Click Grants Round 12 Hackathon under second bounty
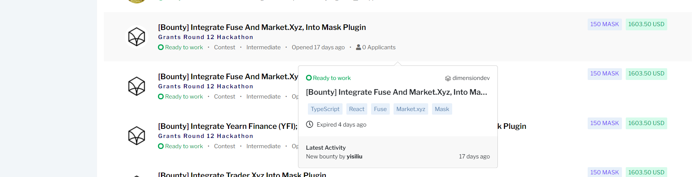 point(206,86)
